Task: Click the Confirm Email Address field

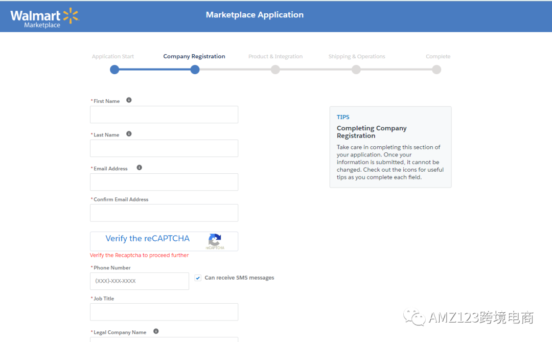Action: coord(164,213)
